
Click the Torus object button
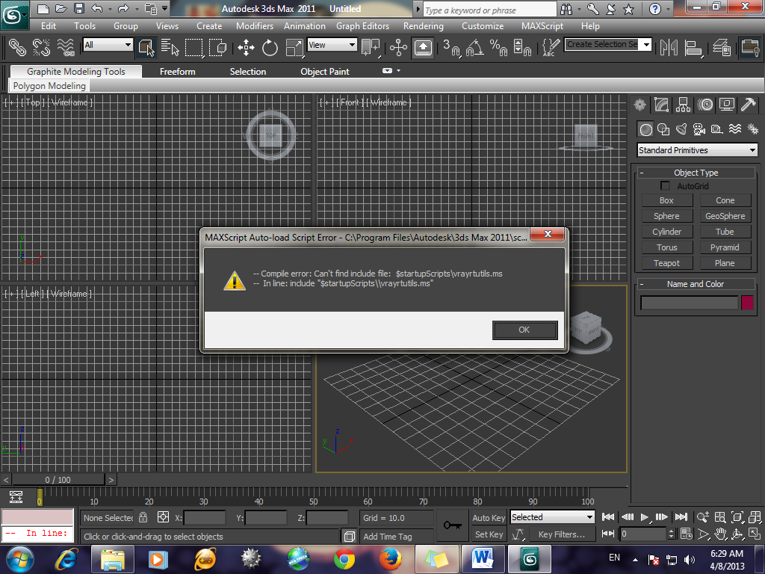tap(666, 247)
